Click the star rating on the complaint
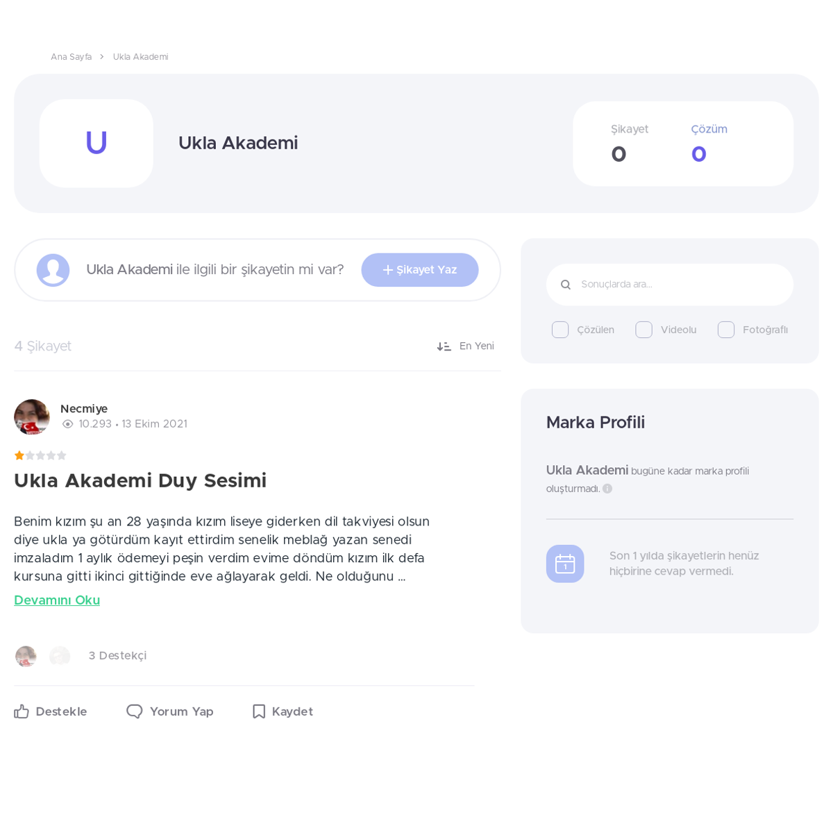 point(40,455)
